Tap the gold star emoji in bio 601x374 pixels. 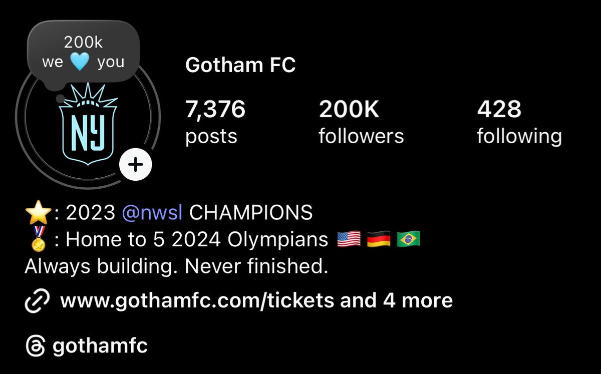38,213
